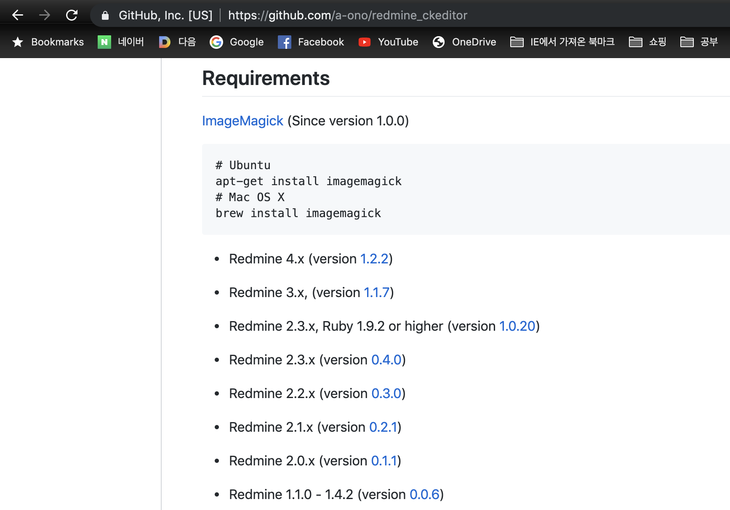Open version 0.0.6 link

tap(425, 494)
